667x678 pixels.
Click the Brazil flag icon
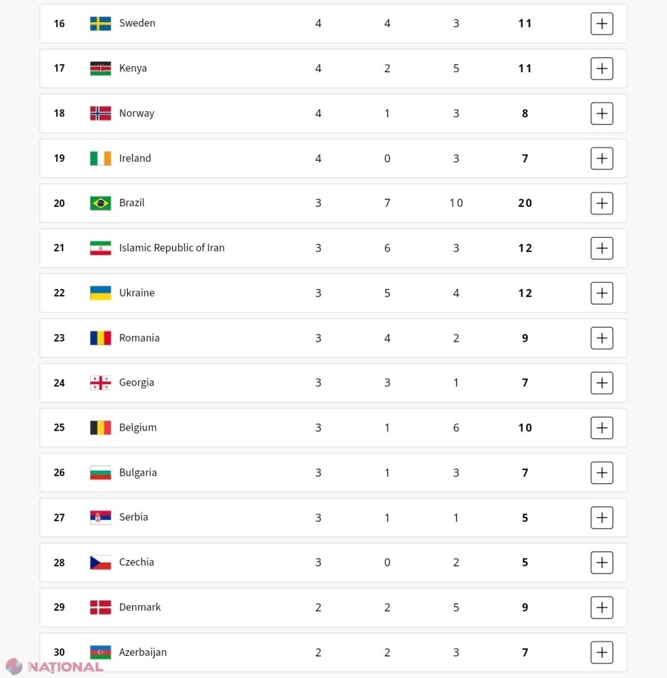click(x=101, y=203)
